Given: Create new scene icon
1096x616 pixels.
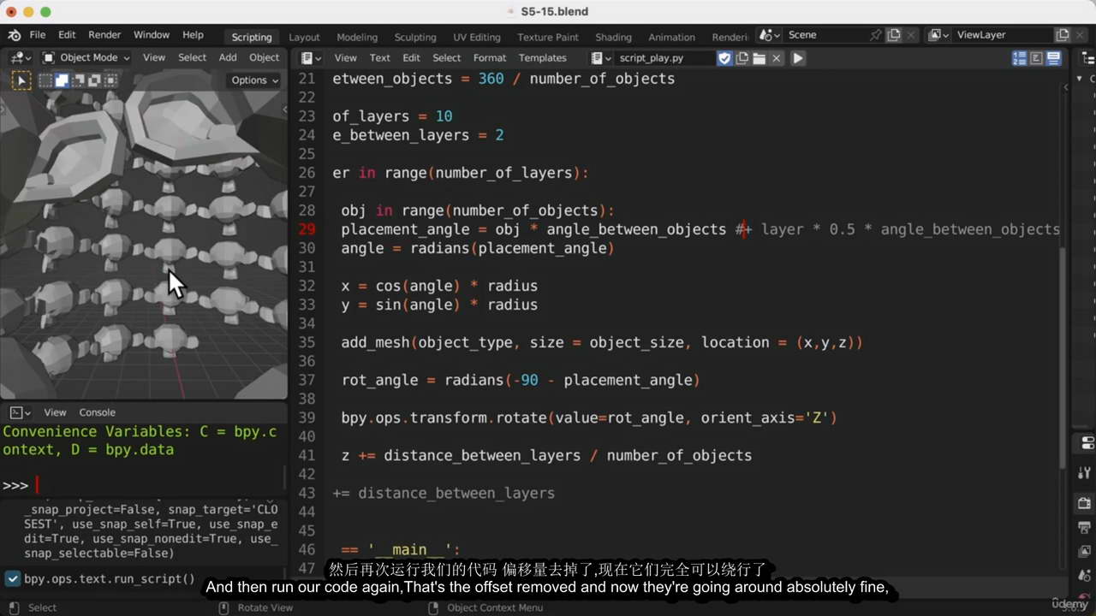Looking at the screenshot, I should [894, 35].
